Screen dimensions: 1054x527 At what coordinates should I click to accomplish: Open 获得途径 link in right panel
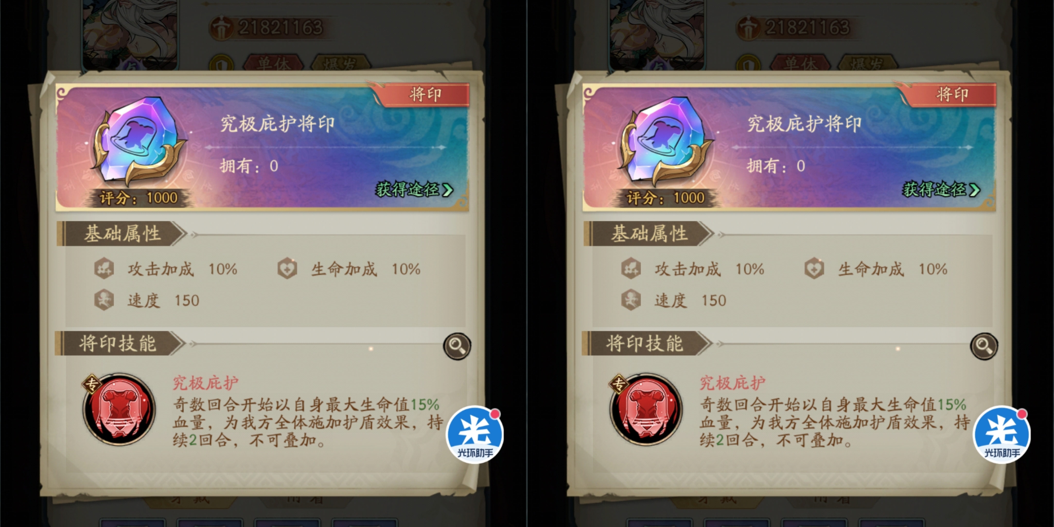point(941,189)
